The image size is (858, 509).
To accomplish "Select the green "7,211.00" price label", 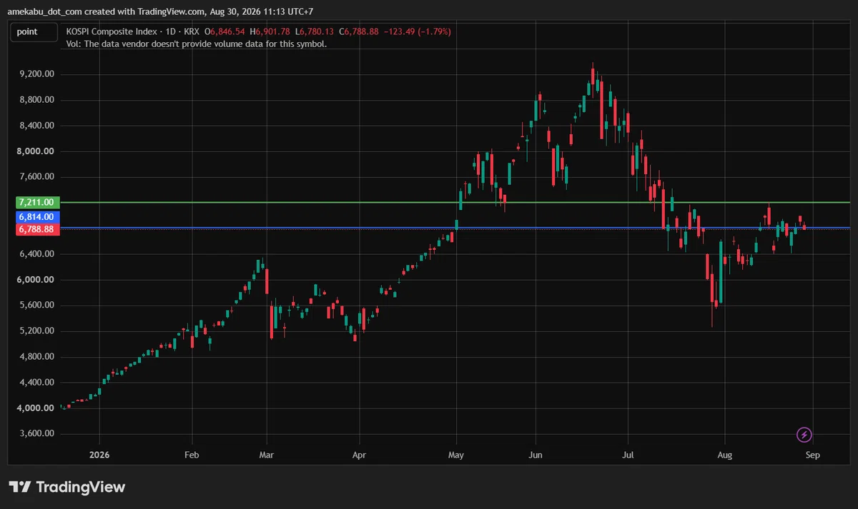I will (38, 203).
